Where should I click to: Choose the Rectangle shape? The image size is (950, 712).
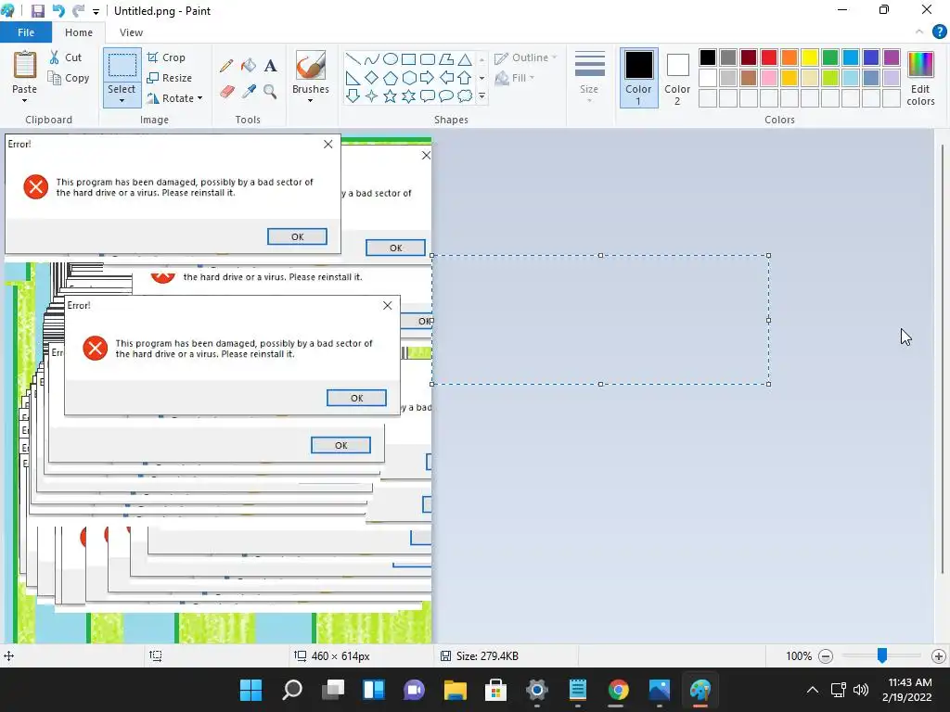[409, 58]
